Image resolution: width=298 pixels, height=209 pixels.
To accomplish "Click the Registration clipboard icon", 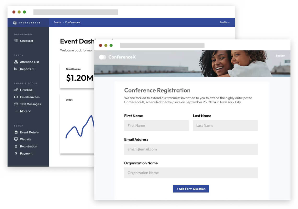I will tap(16, 146).
